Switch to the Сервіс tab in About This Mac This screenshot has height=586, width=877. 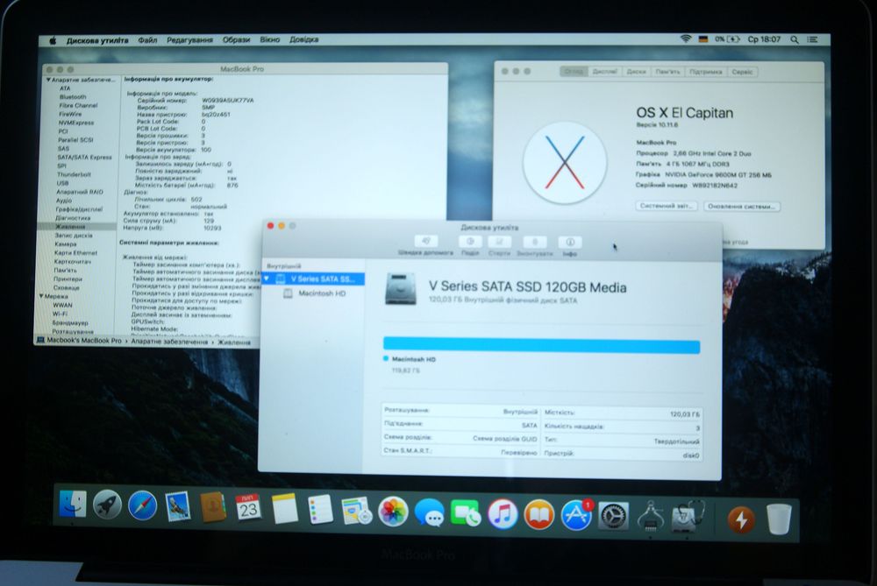coord(742,72)
